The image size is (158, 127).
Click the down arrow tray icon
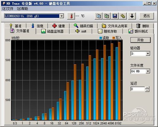[x=132, y=16]
